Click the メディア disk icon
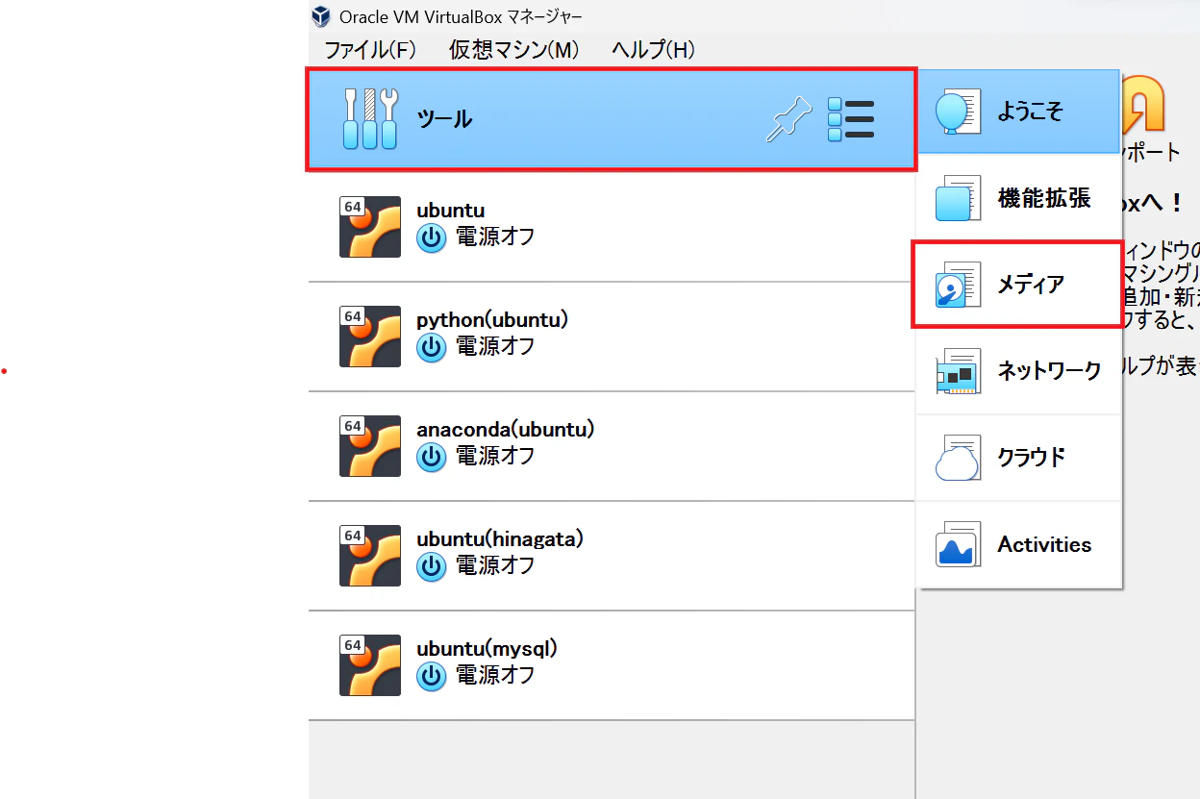Image resolution: width=1200 pixels, height=799 pixels. click(958, 285)
